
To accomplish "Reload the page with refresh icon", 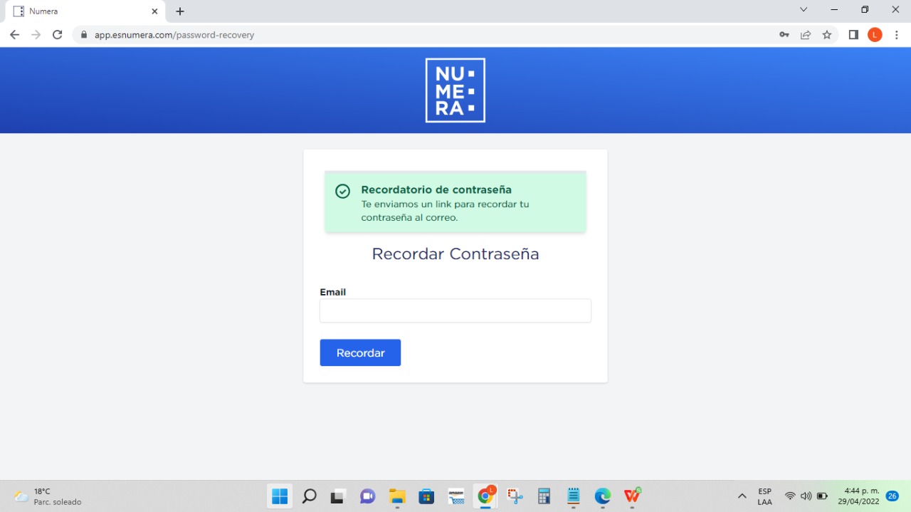I will tap(58, 35).
